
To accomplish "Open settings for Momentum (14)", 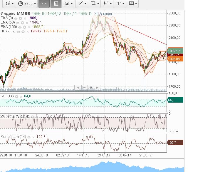I will 29,137.
